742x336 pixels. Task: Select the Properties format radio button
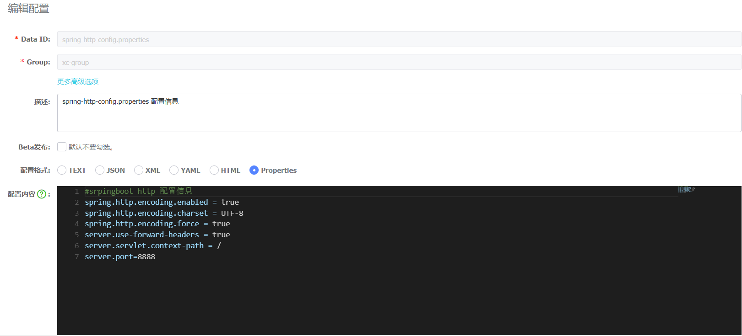tap(254, 170)
